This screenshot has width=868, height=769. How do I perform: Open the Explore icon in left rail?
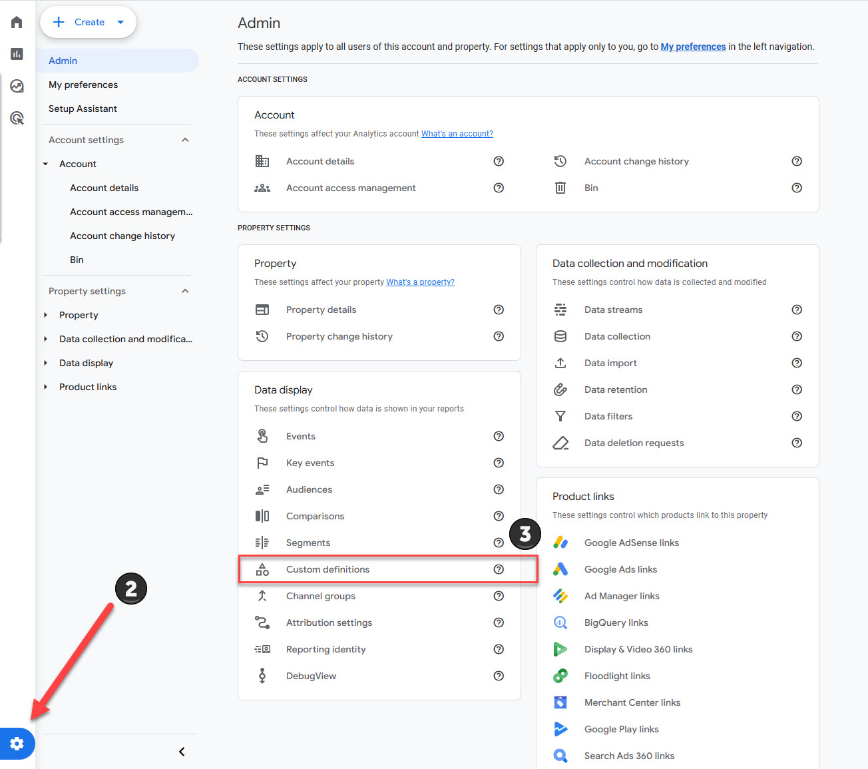[17, 86]
